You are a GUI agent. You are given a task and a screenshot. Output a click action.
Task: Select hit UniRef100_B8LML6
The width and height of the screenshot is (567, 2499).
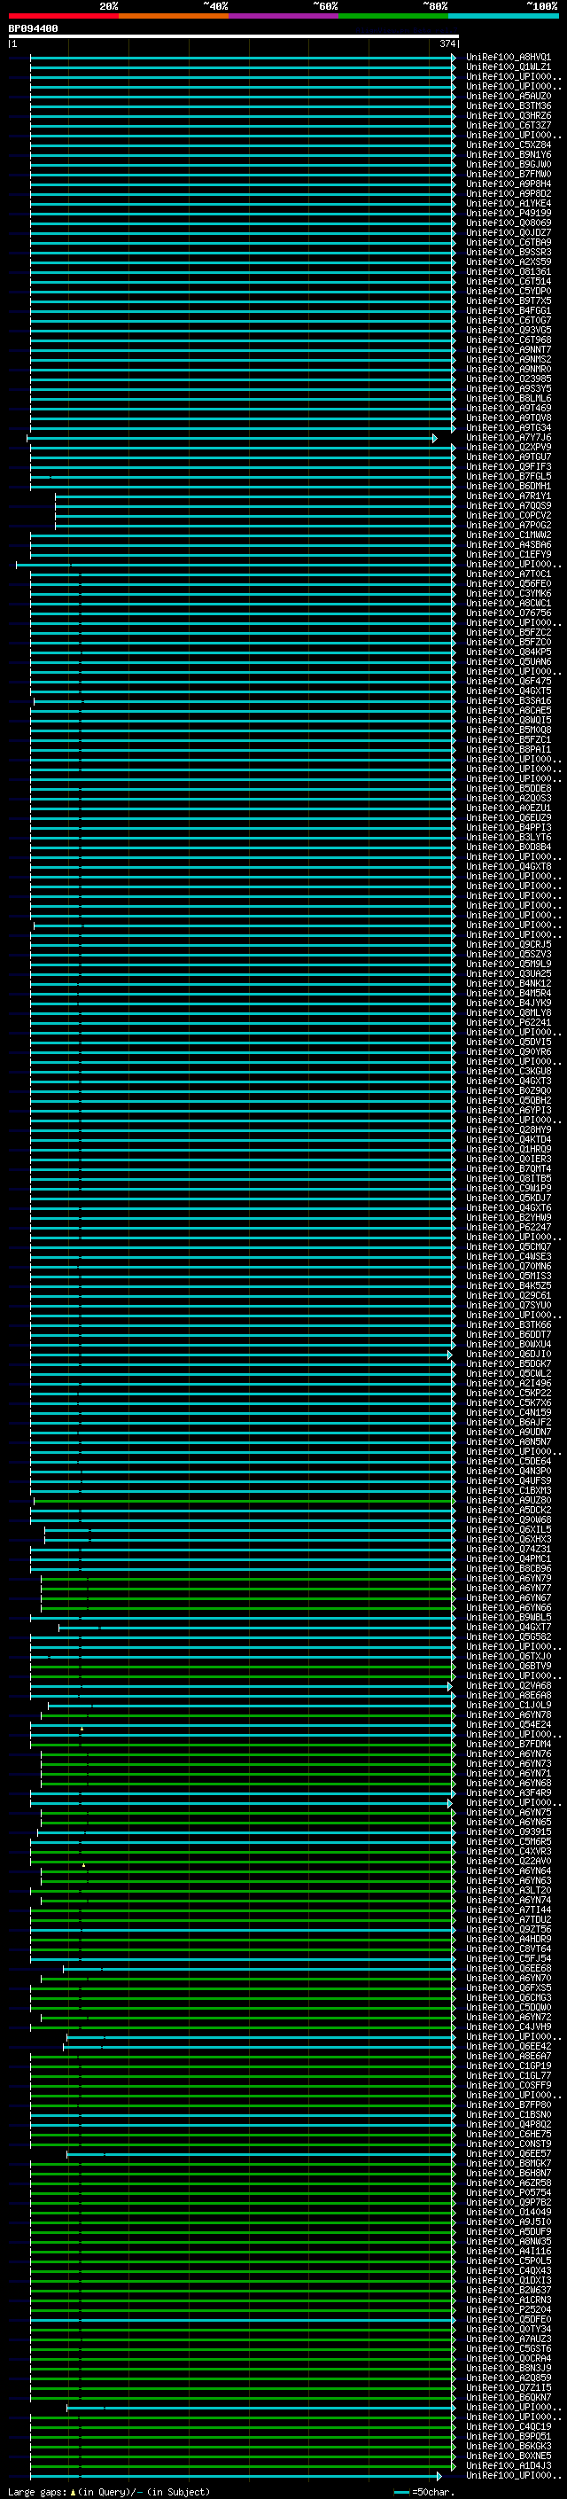pyautogui.click(x=509, y=398)
